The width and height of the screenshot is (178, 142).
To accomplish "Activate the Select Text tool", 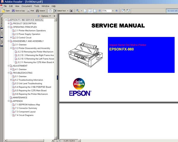I will (x=60, y=11).
